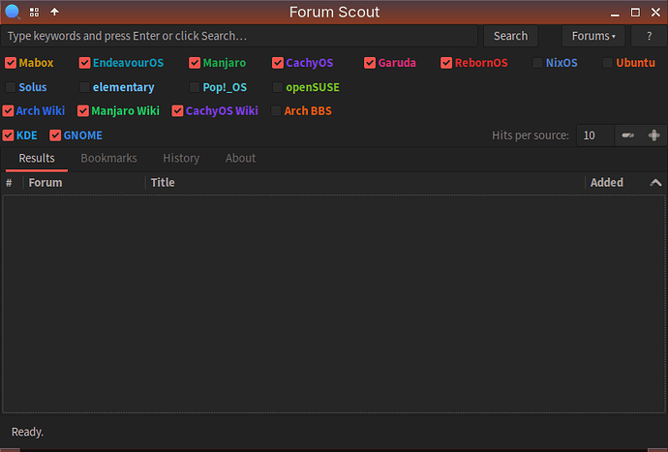Click the up-arrow icon in the title bar

click(54, 12)
